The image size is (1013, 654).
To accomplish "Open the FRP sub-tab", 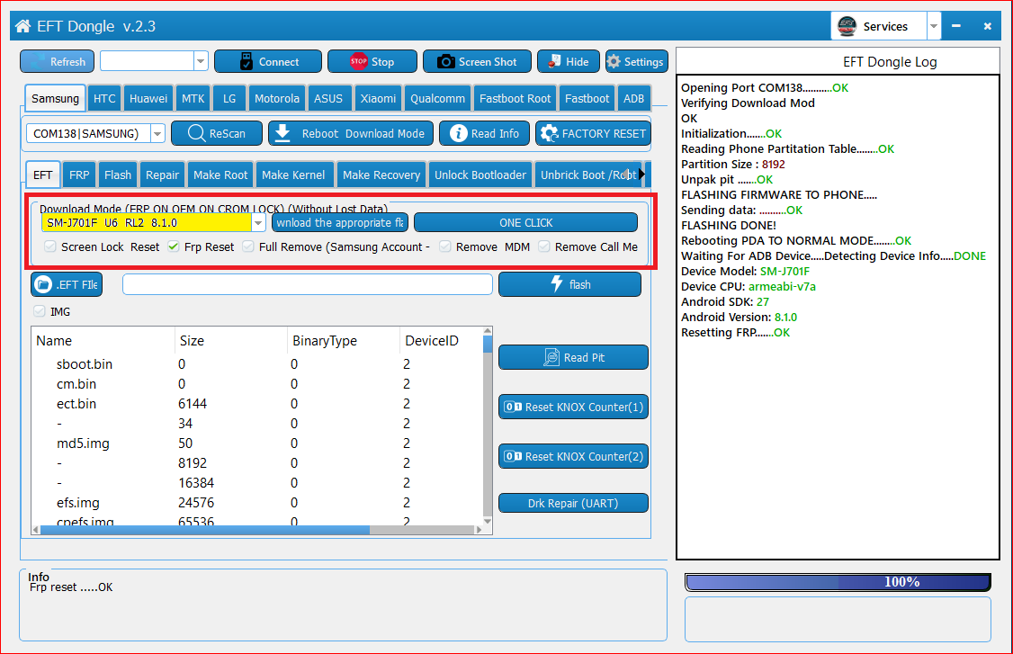I will [x=79, y=175].
